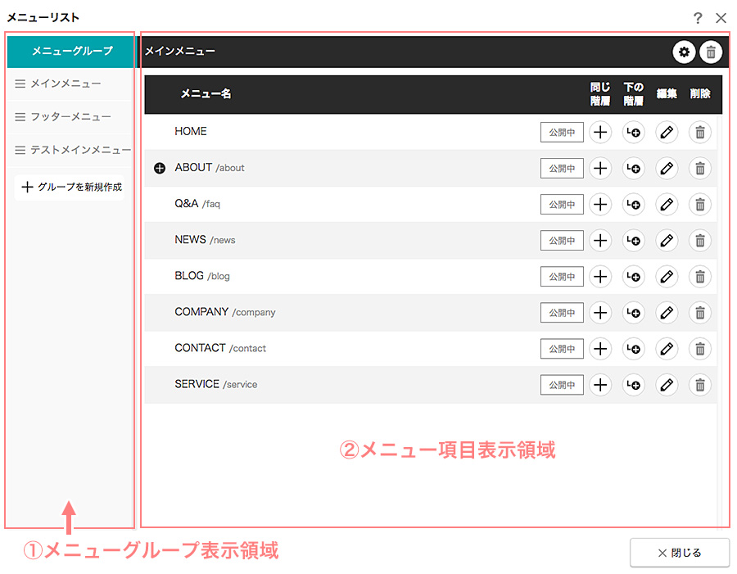Viewport: 737px width, 574px height.
Task: Edit the NEWS menu item
Action: coord(667,241)
